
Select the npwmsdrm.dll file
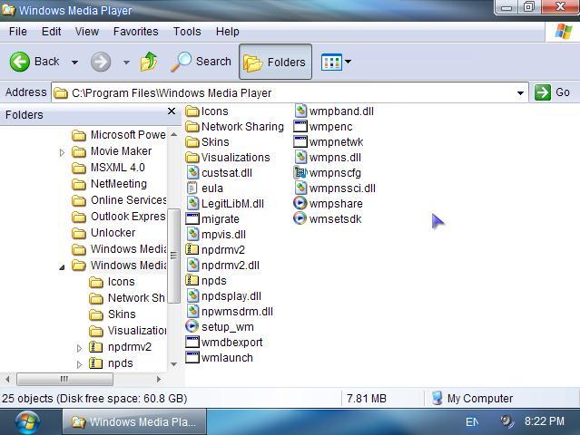(230, 312)
